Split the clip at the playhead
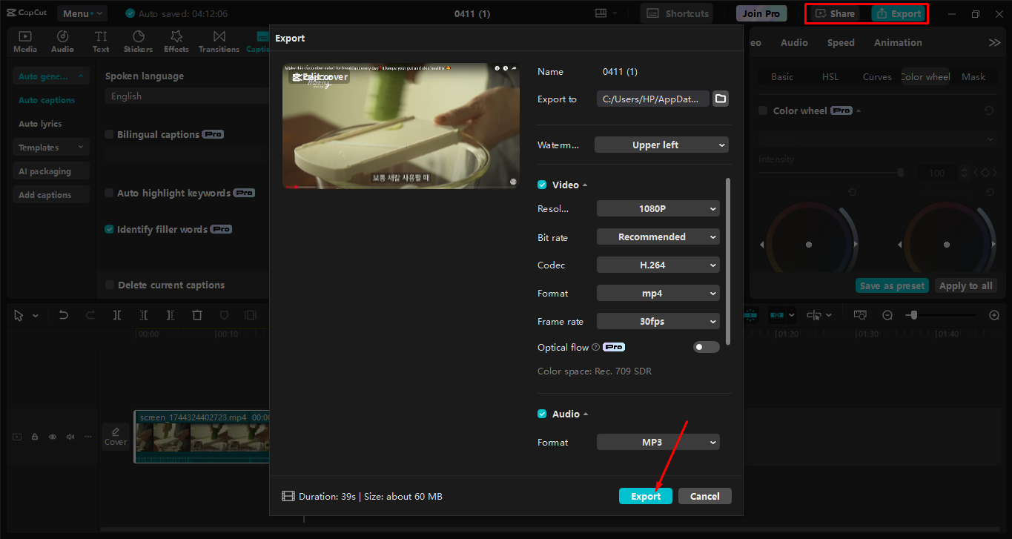 click(116, 314)
